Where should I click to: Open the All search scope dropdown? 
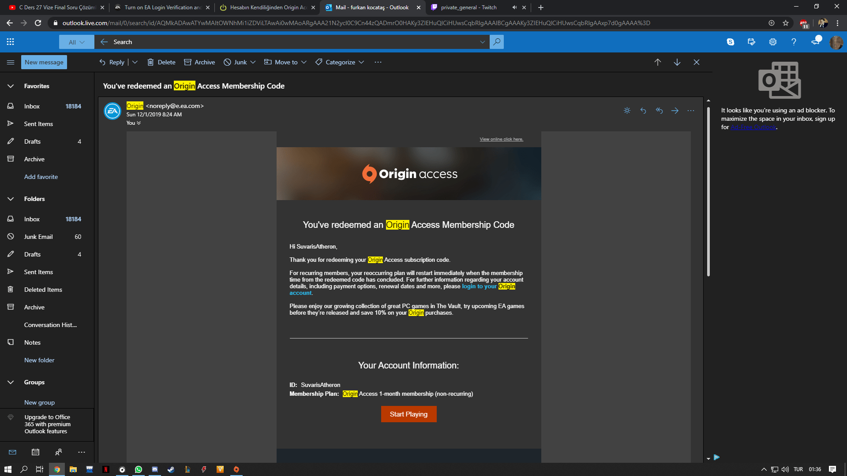pos(76,42)
